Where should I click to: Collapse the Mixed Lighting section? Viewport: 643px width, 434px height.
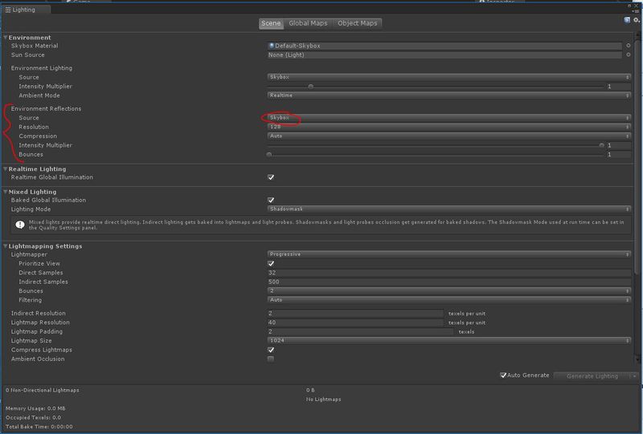tap(6, 192)
